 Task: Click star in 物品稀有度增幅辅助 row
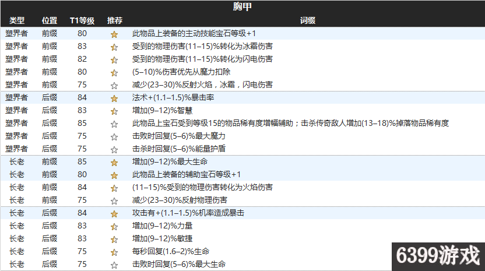click(x=114, y=124)
